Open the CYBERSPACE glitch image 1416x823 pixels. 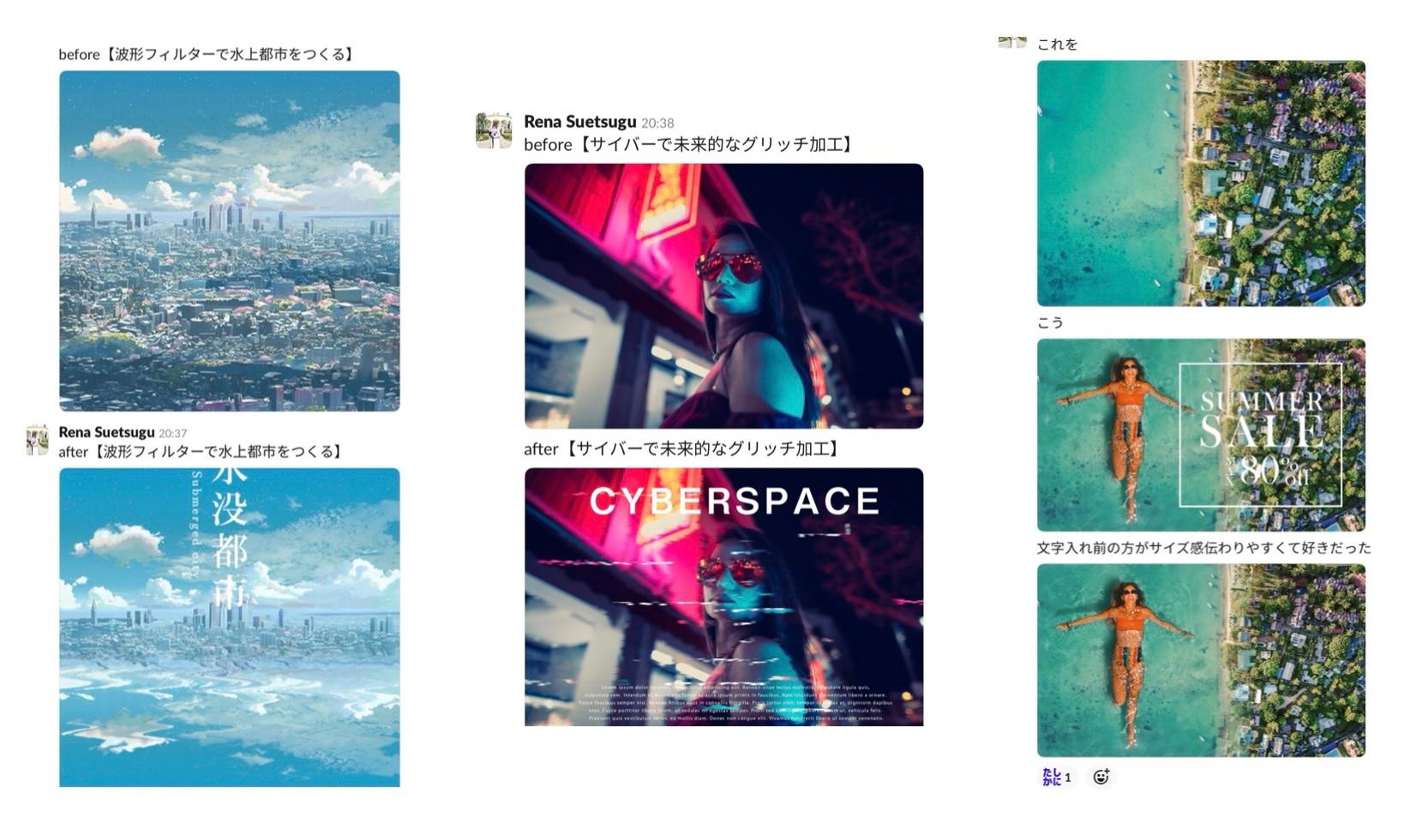[724, 597]
